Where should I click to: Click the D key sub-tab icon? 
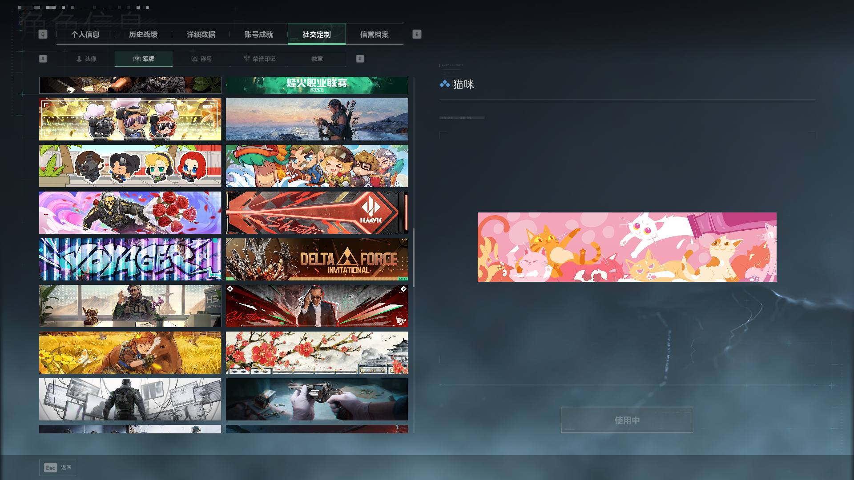(360, 59)
